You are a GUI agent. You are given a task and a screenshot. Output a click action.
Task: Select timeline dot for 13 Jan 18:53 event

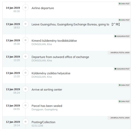(25, 24)
